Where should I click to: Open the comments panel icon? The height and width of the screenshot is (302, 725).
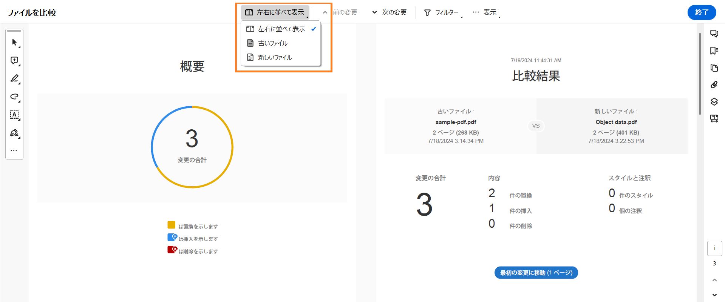tap(714, 34)
